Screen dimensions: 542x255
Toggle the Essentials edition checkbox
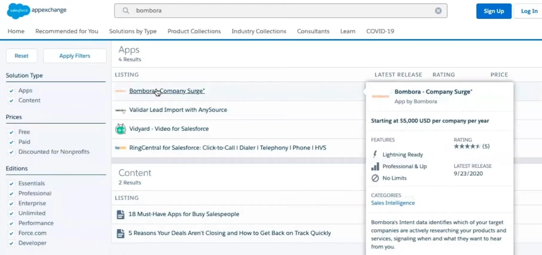coord(11,184)
